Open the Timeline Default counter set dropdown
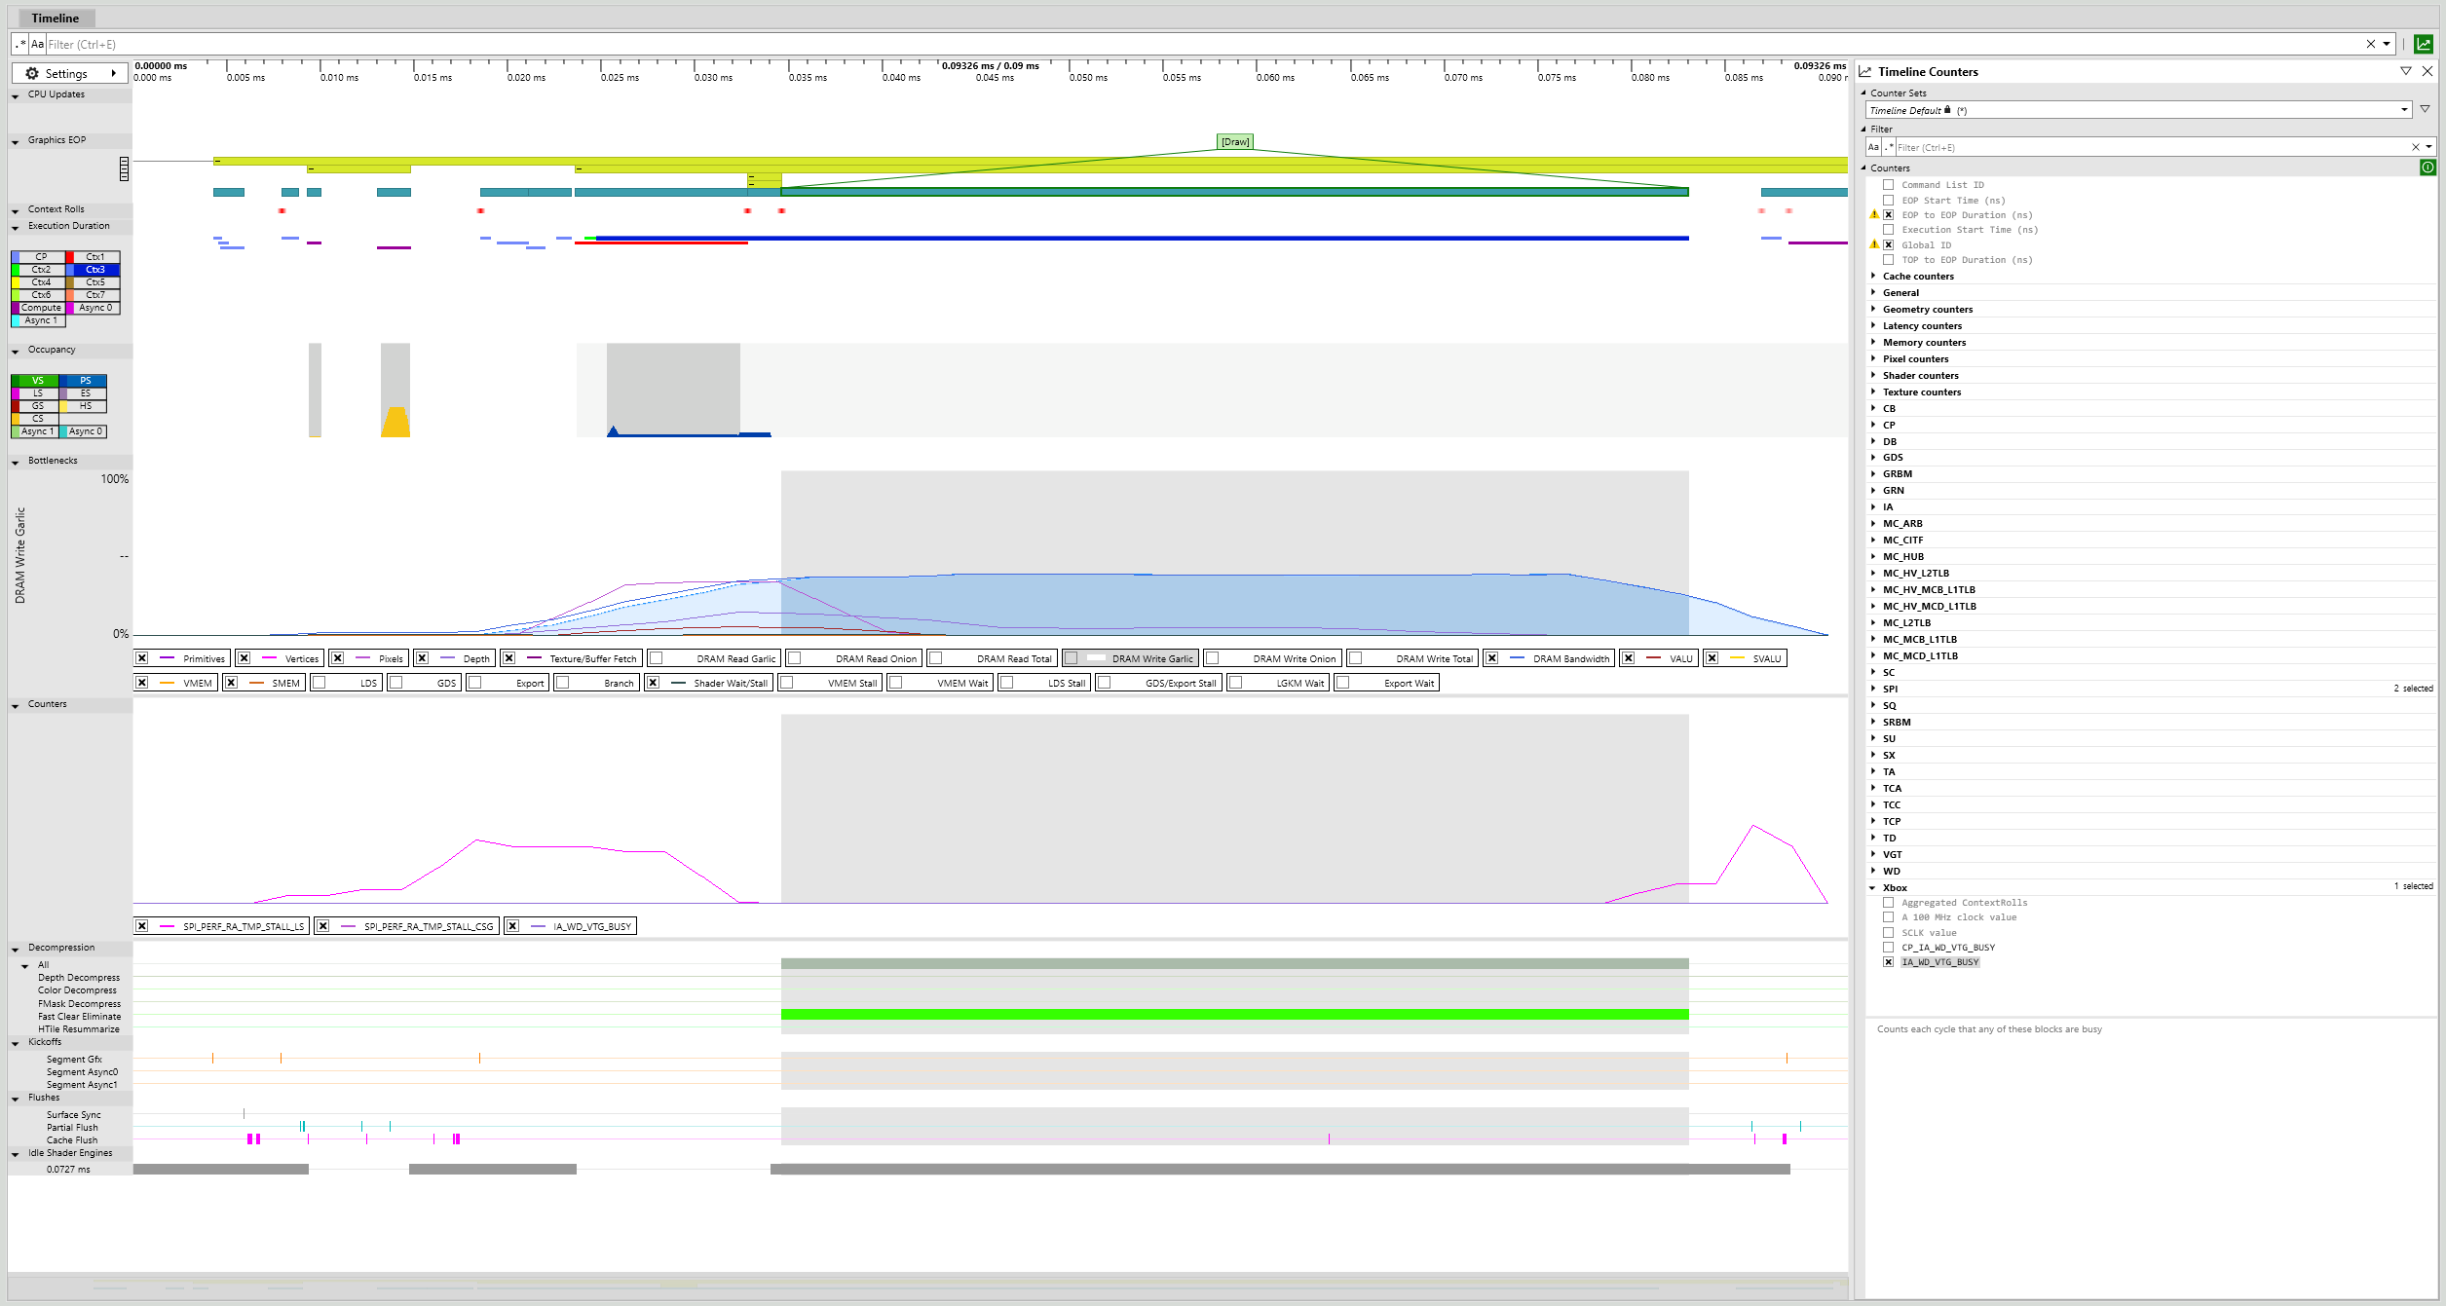Screen dimensions: 2446x1306 coord(2404,110)
